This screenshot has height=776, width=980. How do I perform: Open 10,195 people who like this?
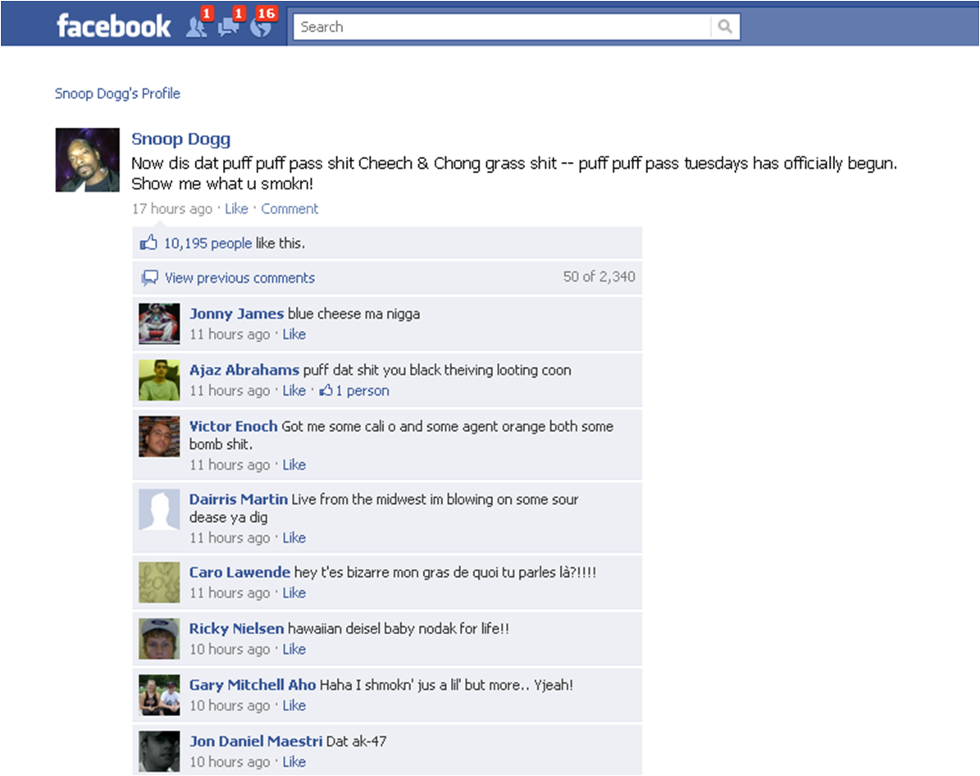pyautogui.click(x=207, y=243)
